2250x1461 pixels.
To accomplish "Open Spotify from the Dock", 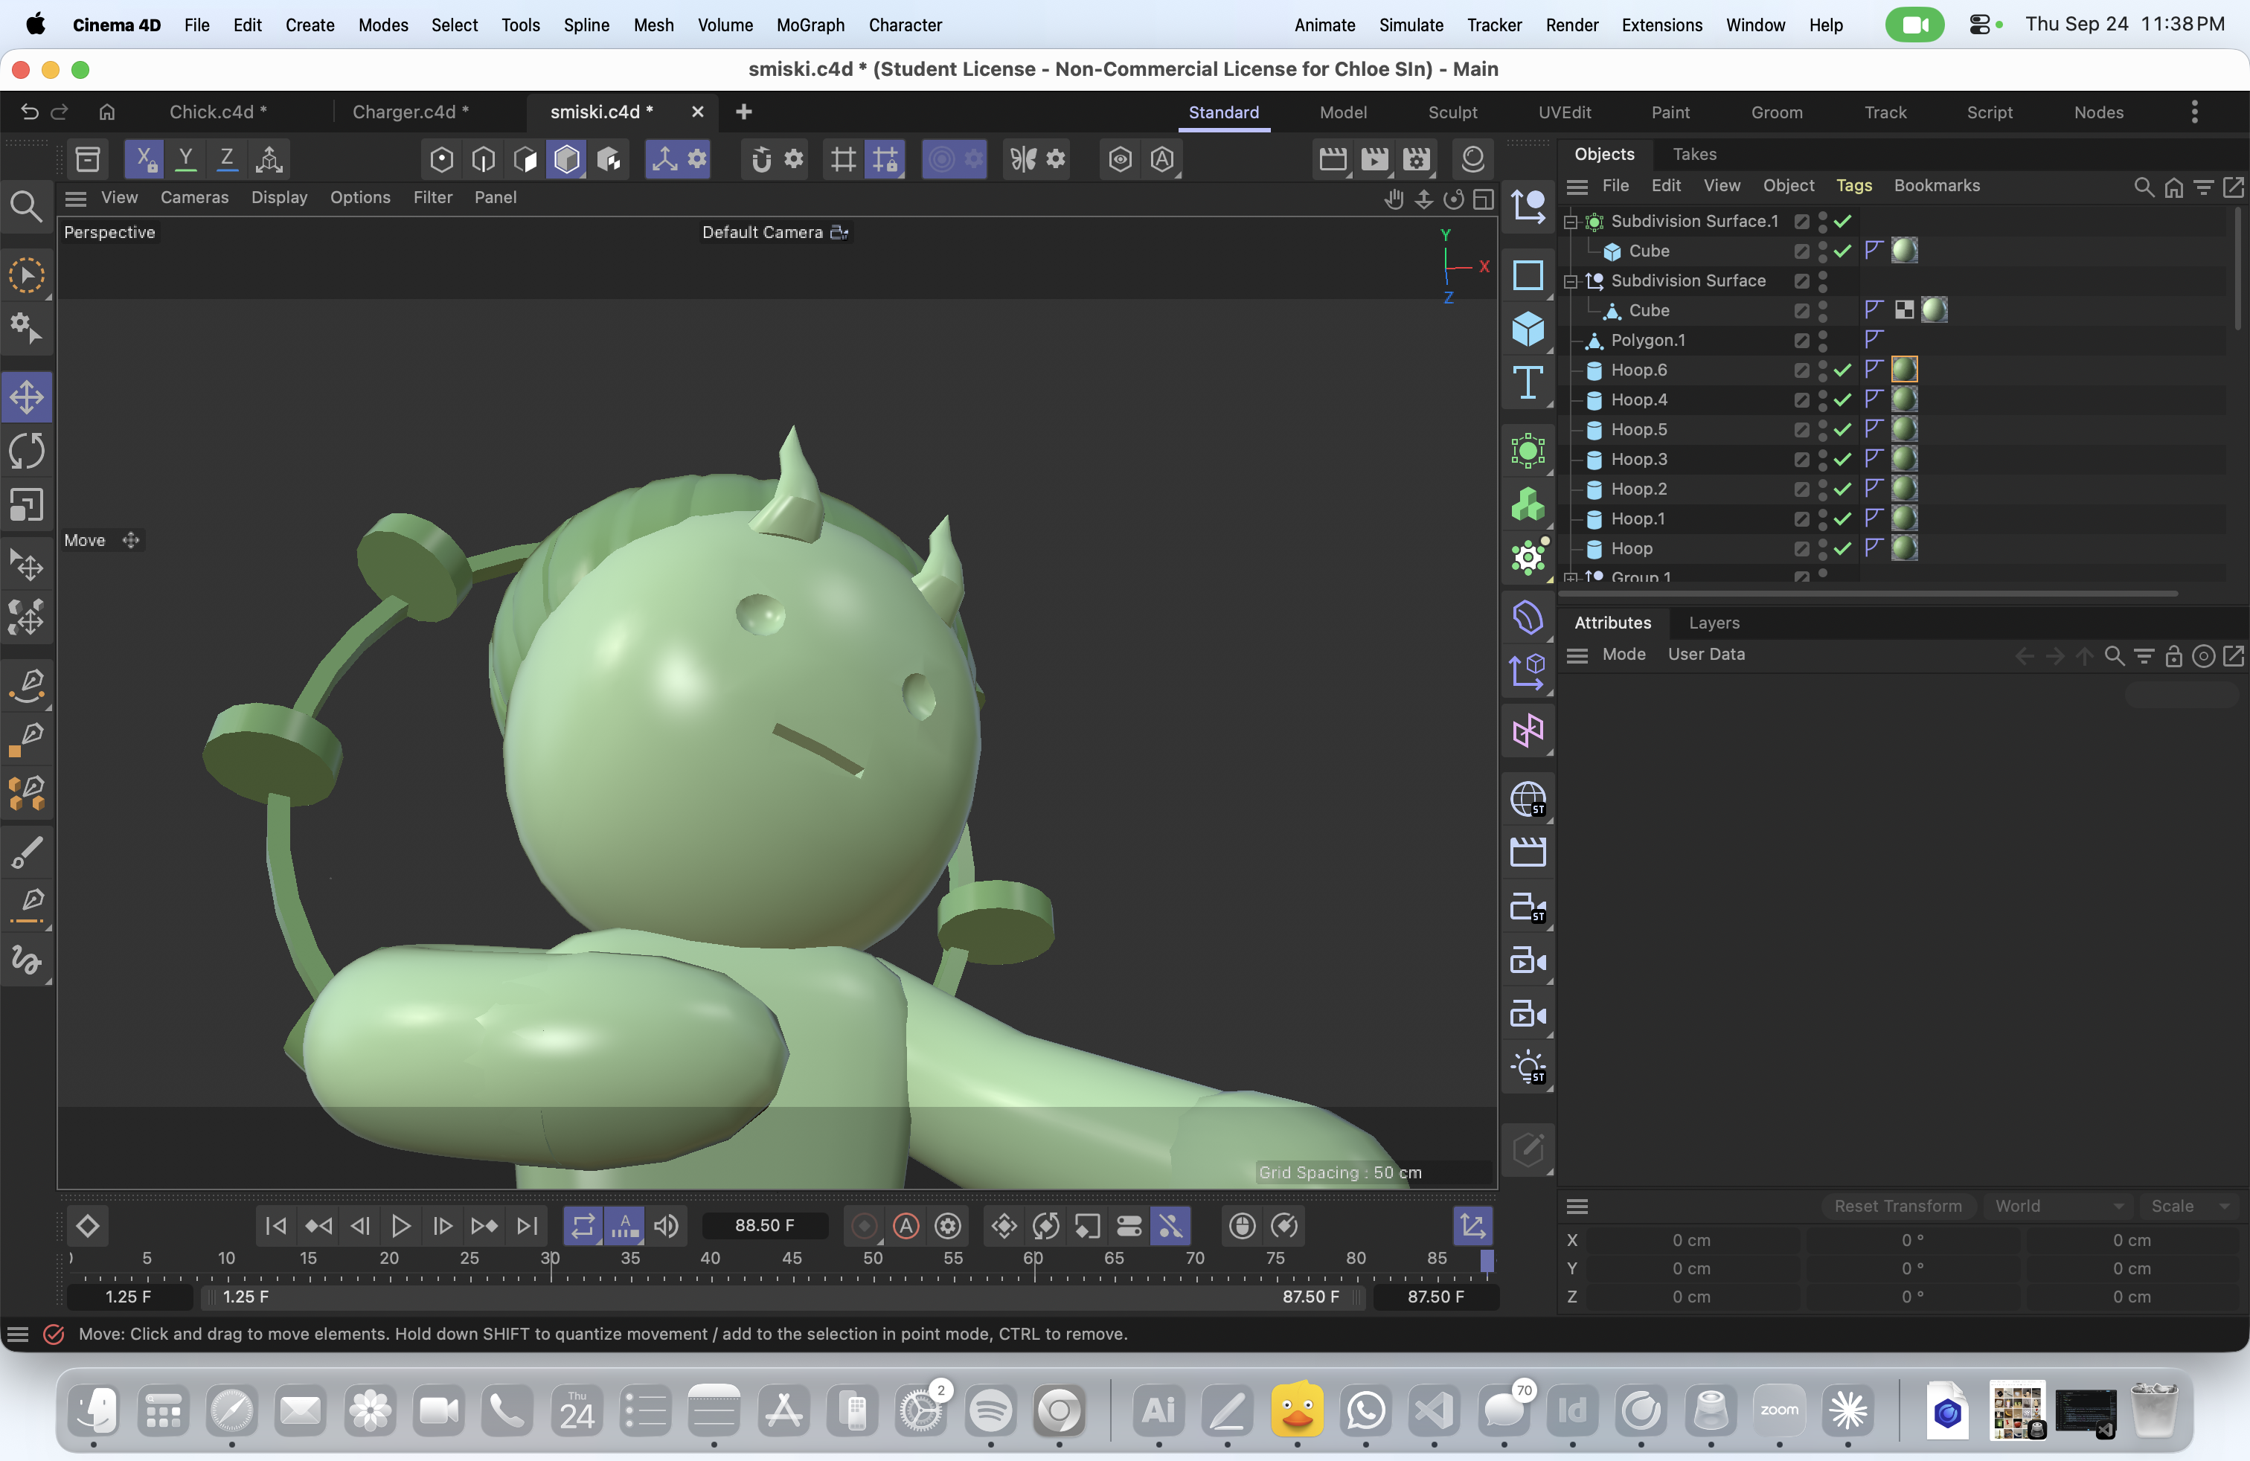I will point(990,1411).
